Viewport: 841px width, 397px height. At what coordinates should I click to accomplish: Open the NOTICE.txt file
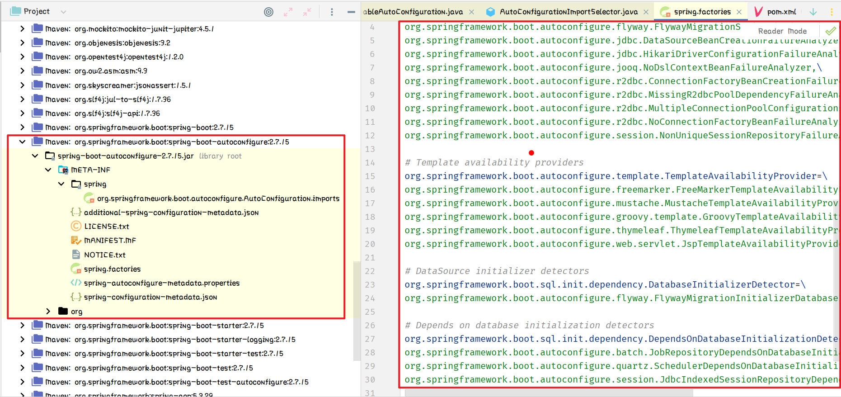pyautogui.click(x=105, y=255)
